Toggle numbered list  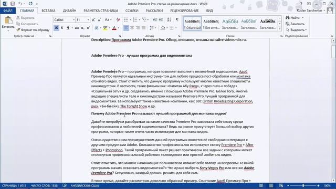(x=135, y=20)
